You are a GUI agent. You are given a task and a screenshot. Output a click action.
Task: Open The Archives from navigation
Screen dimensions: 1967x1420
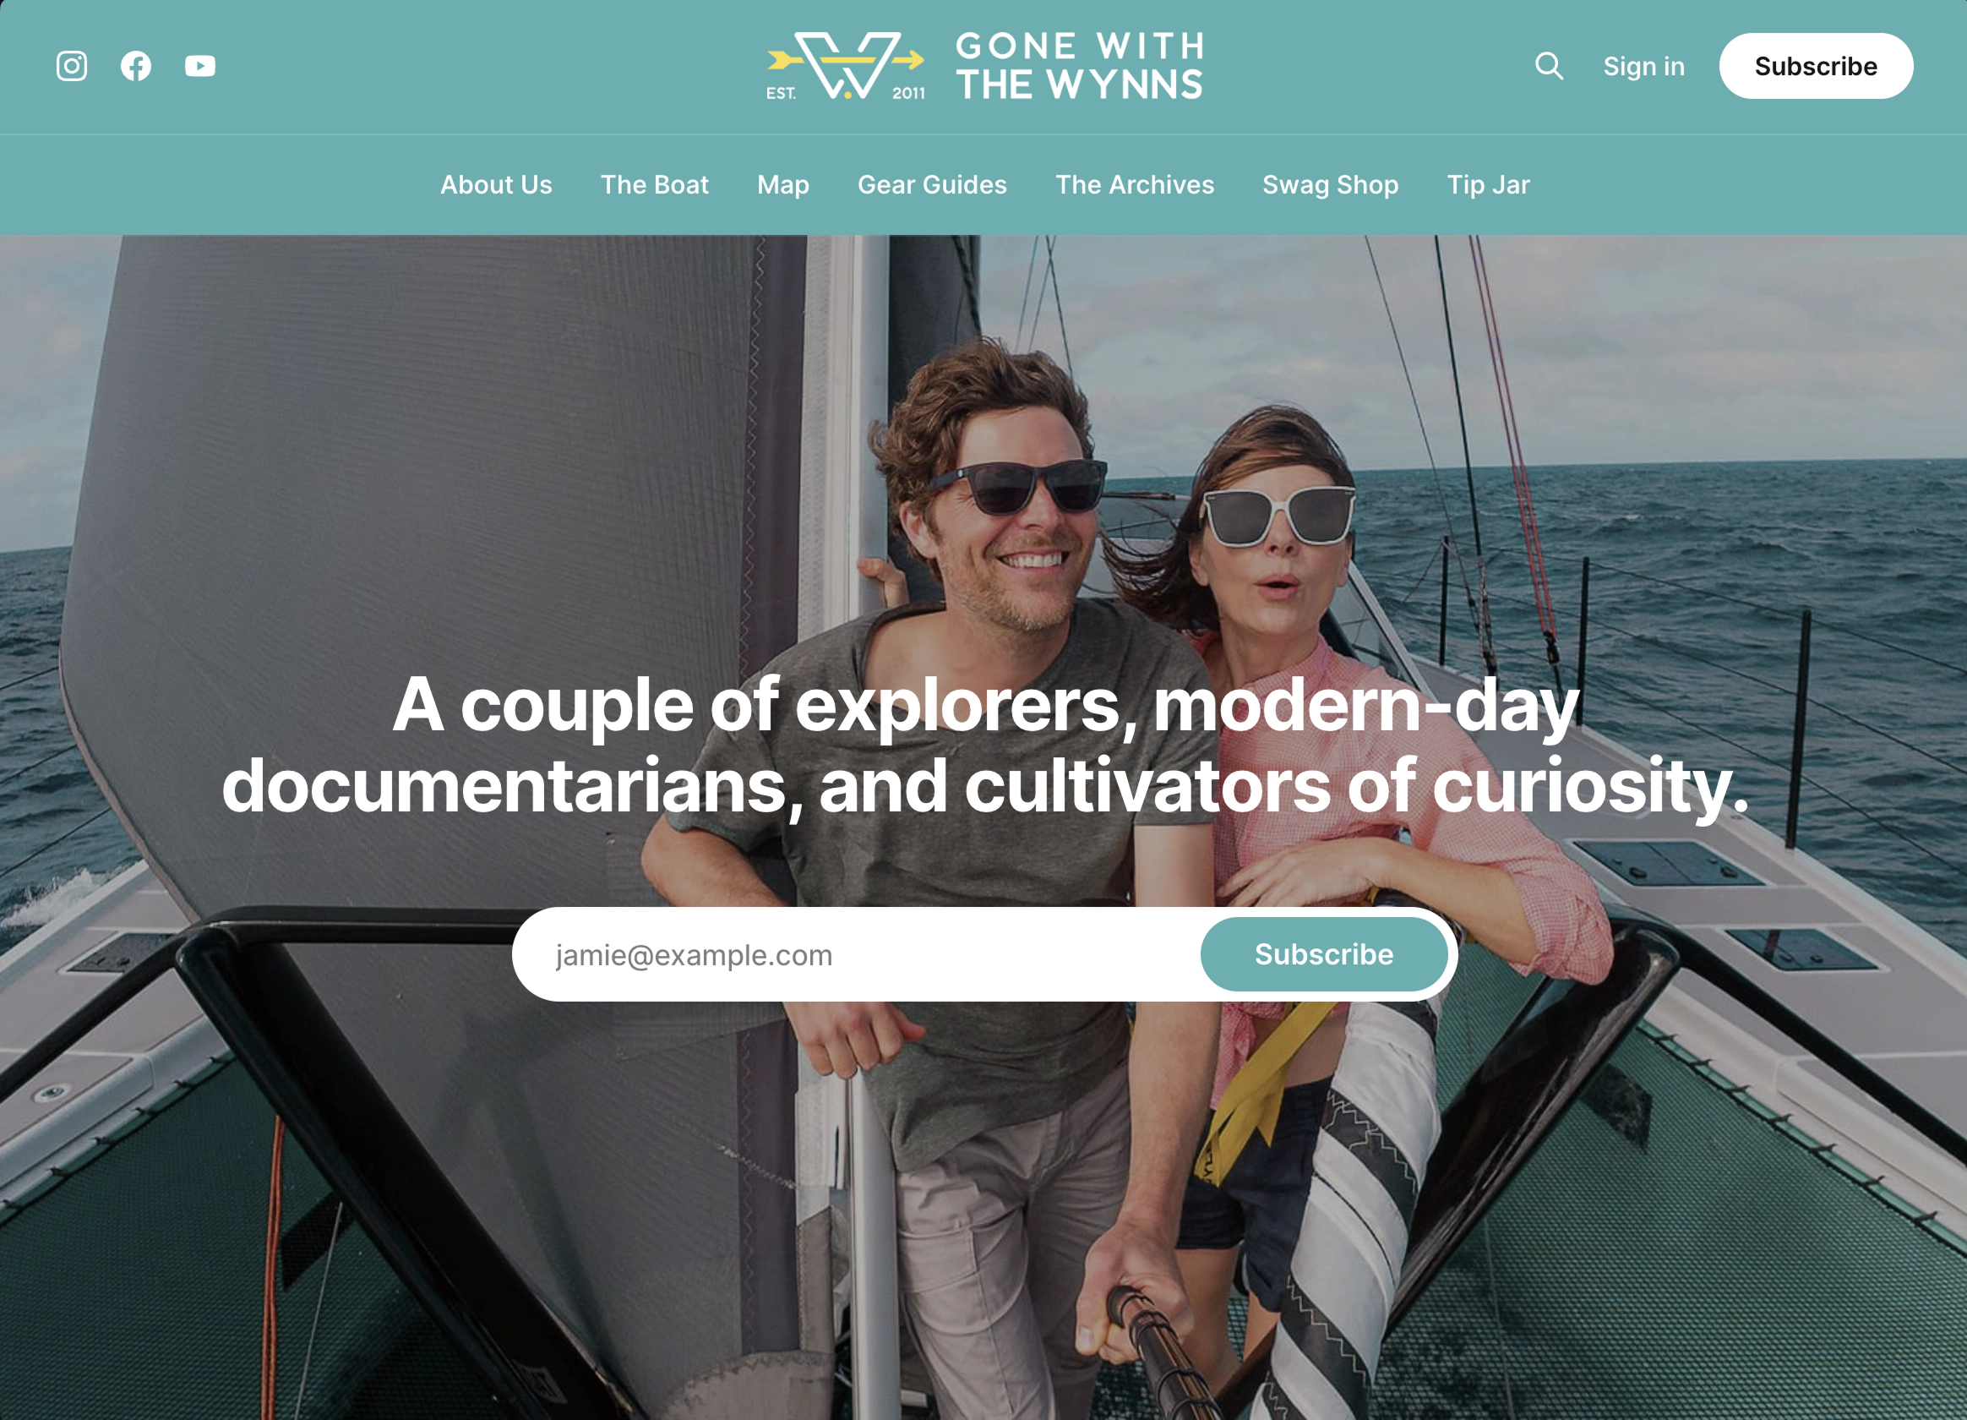click(x=1135, y=185)
